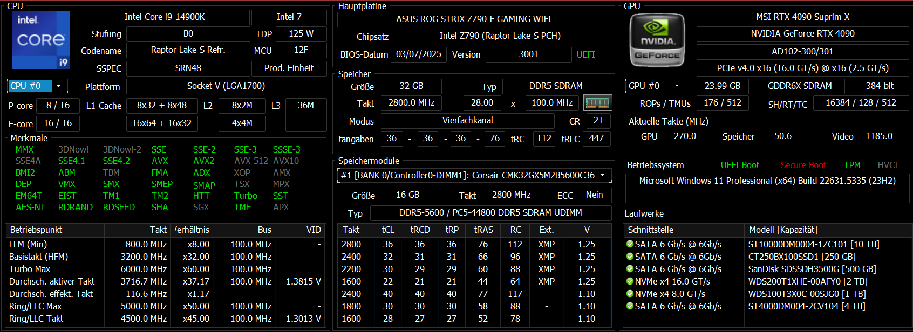Click status icon for WDS100T3X0C NVMe drive
The height and width of the screenshot is (332, 913).
pyautogui.click(x=630, y=294)
